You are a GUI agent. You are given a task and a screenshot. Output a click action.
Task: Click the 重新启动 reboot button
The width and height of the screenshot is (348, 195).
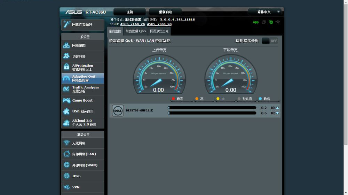pyautogui.click(x=165, y=12)
